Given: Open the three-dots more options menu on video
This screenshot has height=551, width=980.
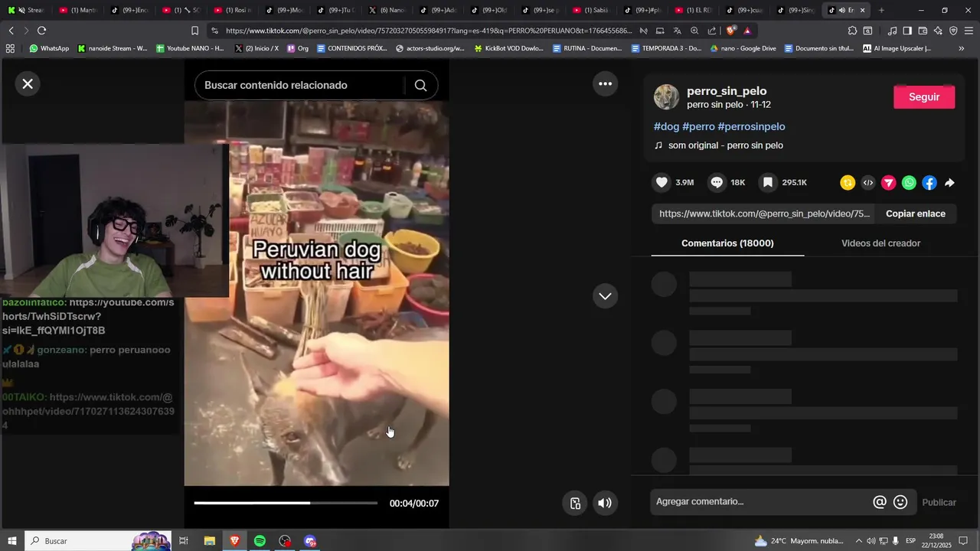Looking at the screenshot, I should click(605, 83).
